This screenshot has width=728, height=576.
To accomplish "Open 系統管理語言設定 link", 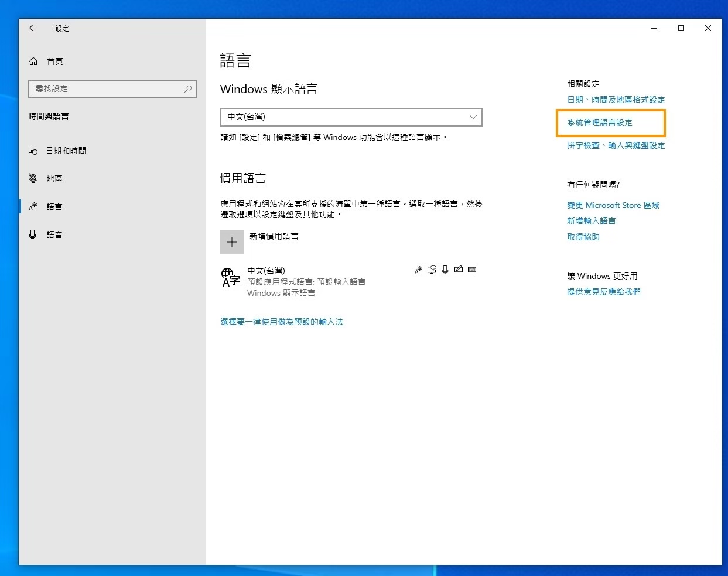I will click(x=600, y=122).
